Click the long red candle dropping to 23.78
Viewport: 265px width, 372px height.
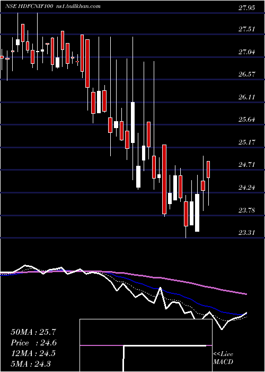tap(164, 180)
